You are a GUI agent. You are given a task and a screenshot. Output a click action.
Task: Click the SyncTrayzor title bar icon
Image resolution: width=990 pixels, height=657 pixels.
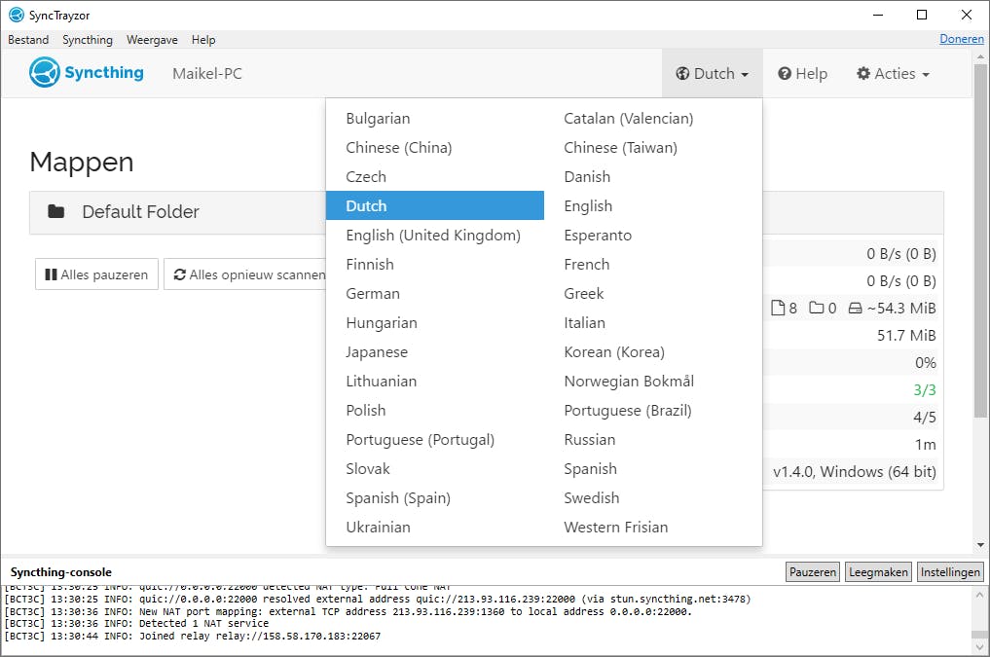[x=17, y=16]
